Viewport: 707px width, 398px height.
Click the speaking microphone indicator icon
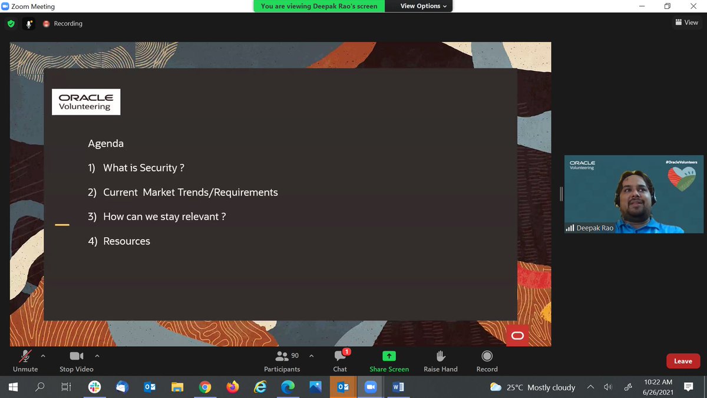pos(28,24)
